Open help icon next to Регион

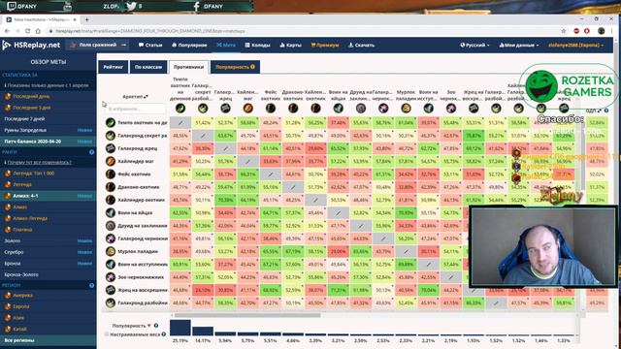(x=91, y=285)
